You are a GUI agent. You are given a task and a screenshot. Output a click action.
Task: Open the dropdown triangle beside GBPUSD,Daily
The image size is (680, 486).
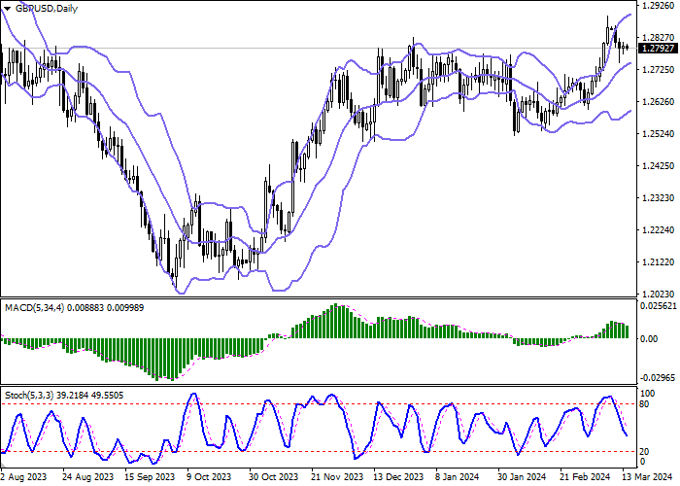(x=9, y=8)
